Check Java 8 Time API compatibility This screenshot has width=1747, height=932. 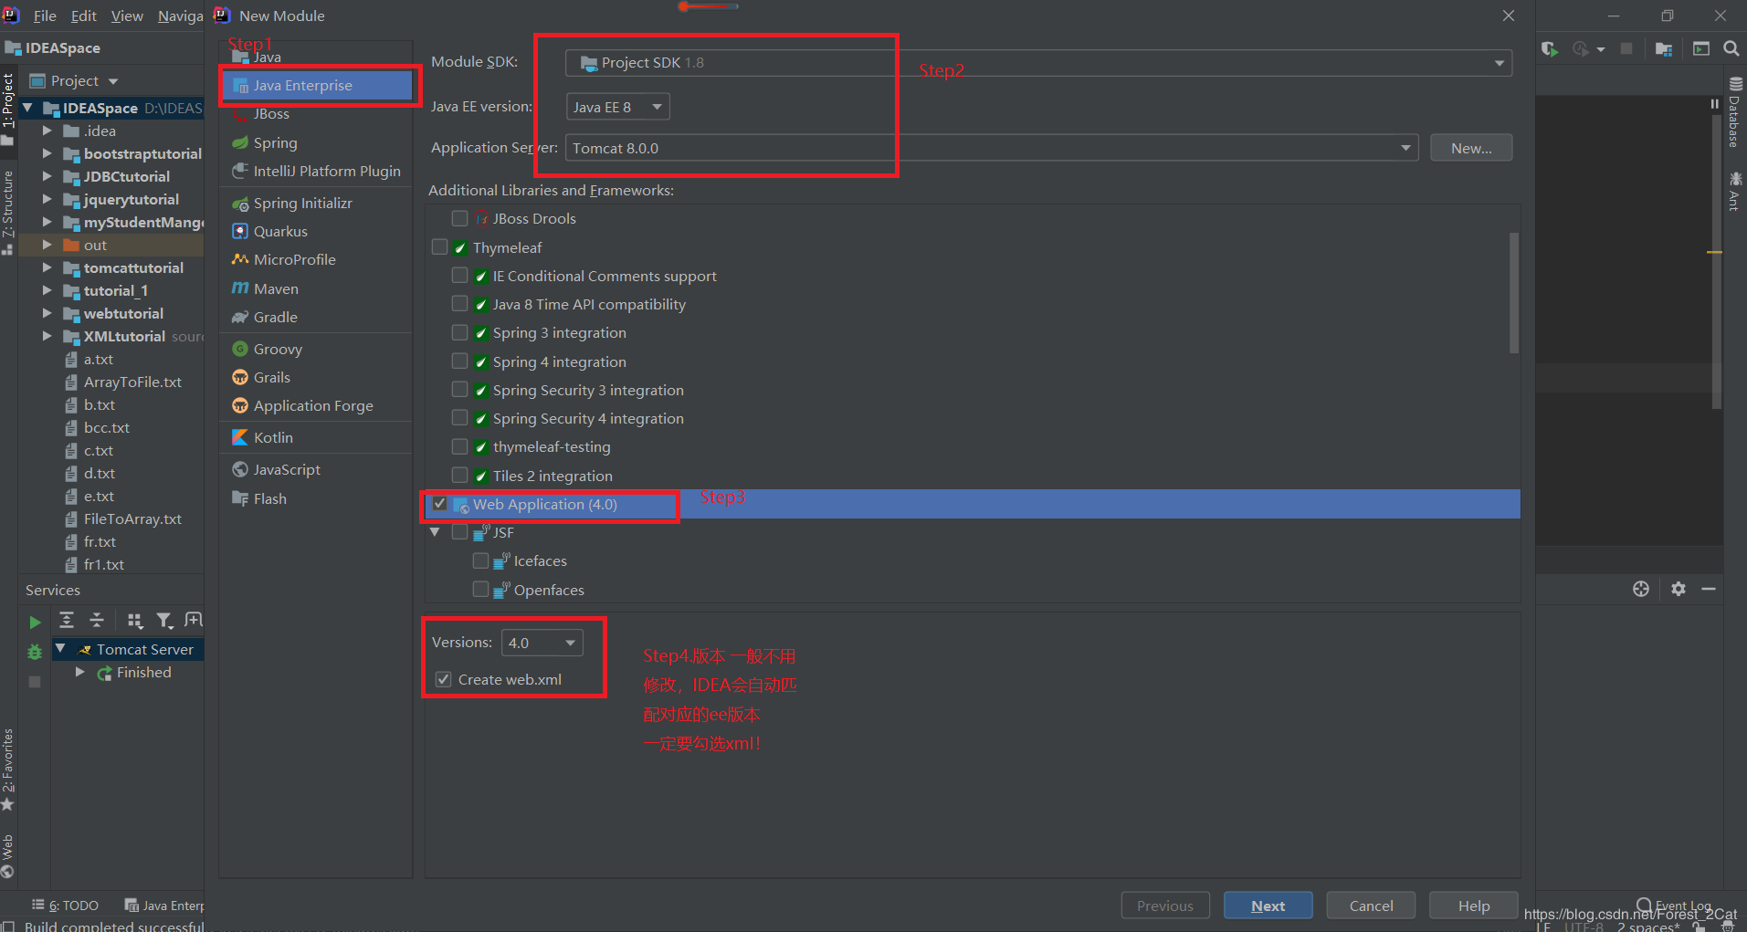pyautogui.click(x=460, y=304)
